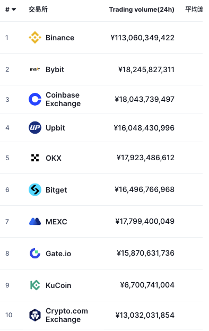Select OKX trading volume ¥17,923,486,612
209x331 pixels.
coord(145,158)
